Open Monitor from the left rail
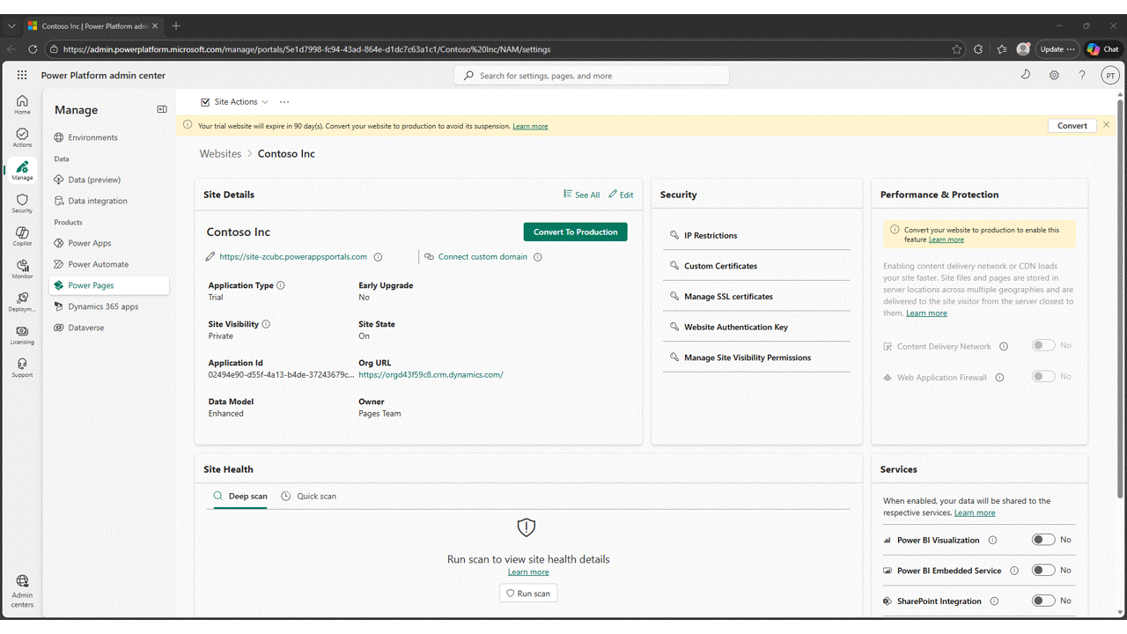This screenshot has width=1127, height=634. coord(22,269)
